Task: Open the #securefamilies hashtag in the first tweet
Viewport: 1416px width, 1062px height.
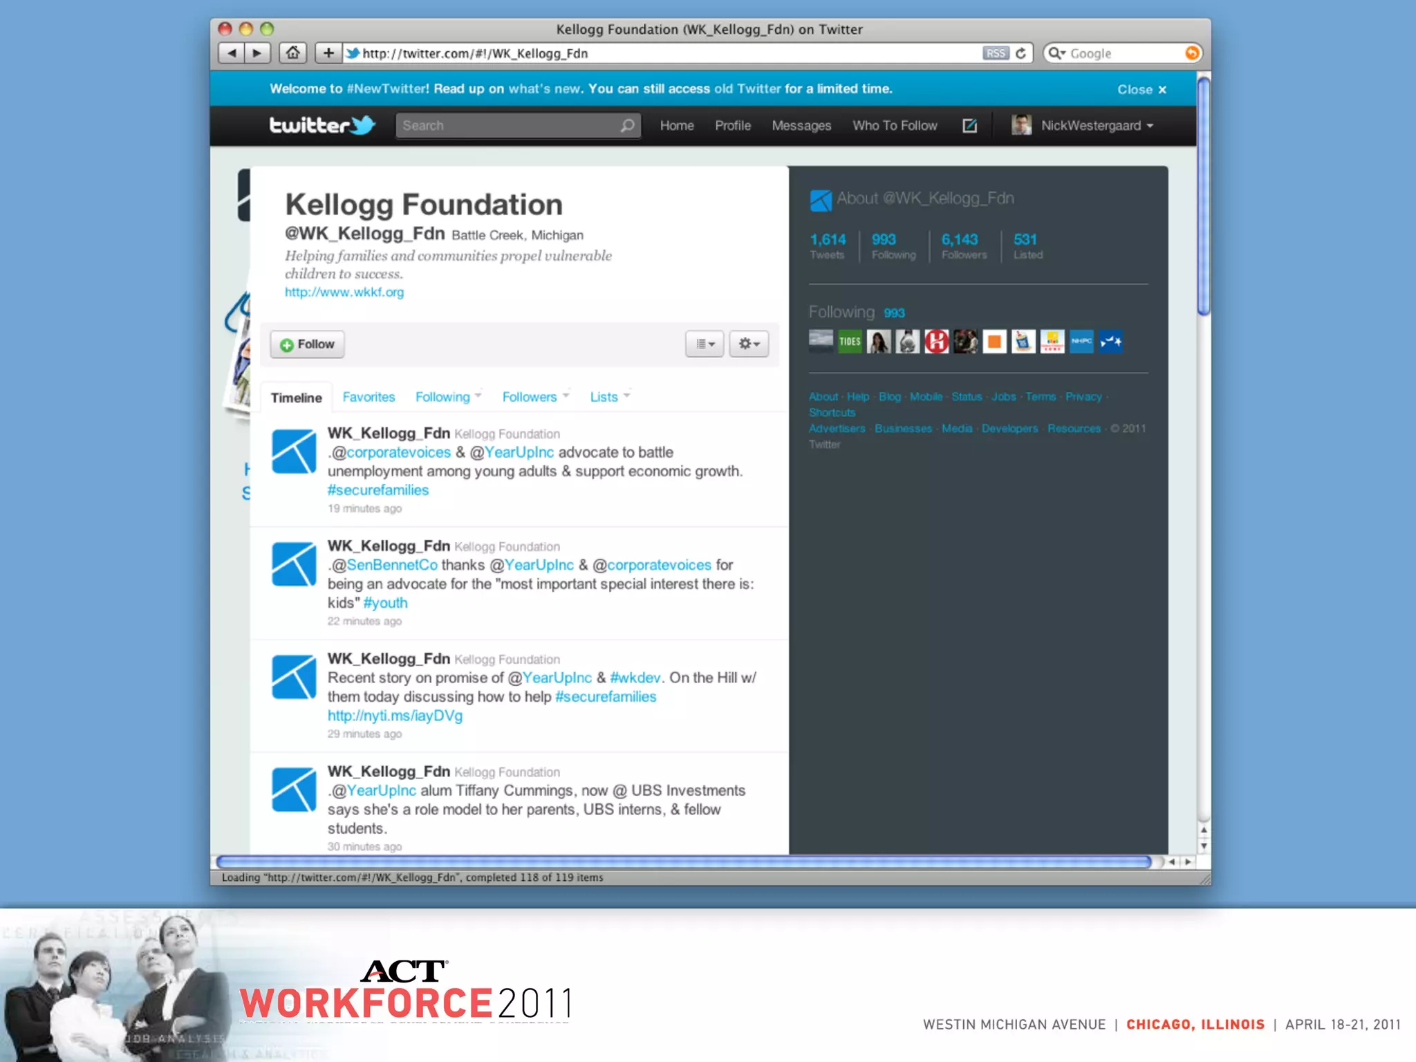Action: tap(378, 490)
